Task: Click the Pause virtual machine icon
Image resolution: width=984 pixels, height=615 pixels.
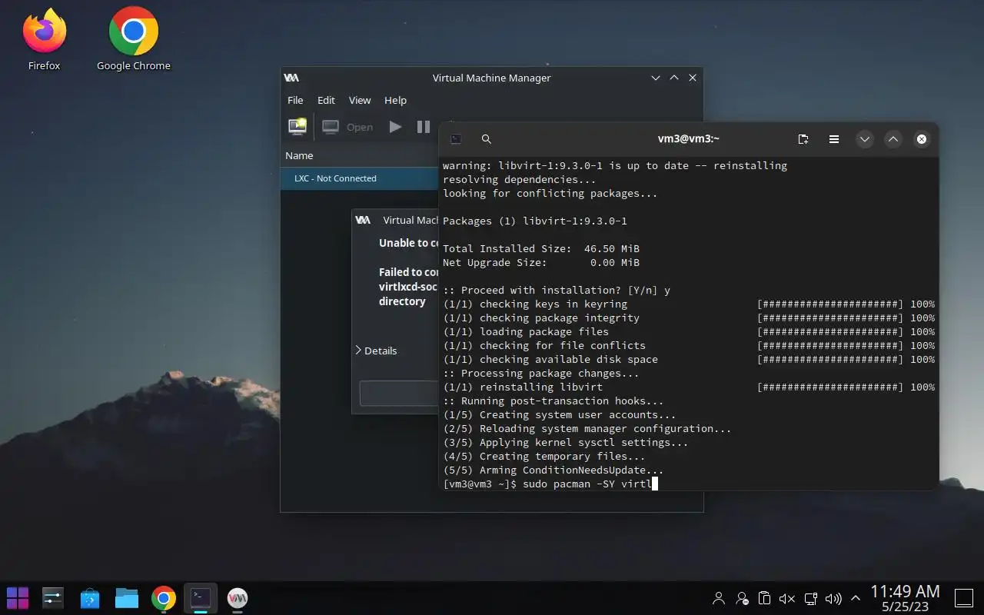Action: point(424,127)
